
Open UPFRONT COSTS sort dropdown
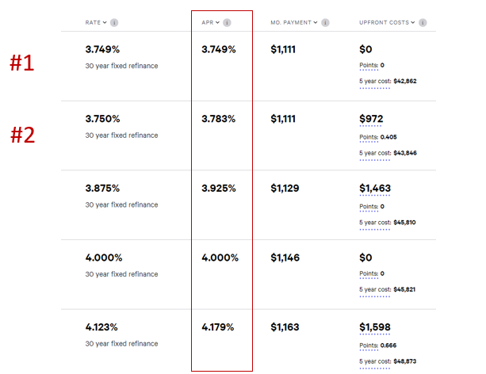point(413,23)
